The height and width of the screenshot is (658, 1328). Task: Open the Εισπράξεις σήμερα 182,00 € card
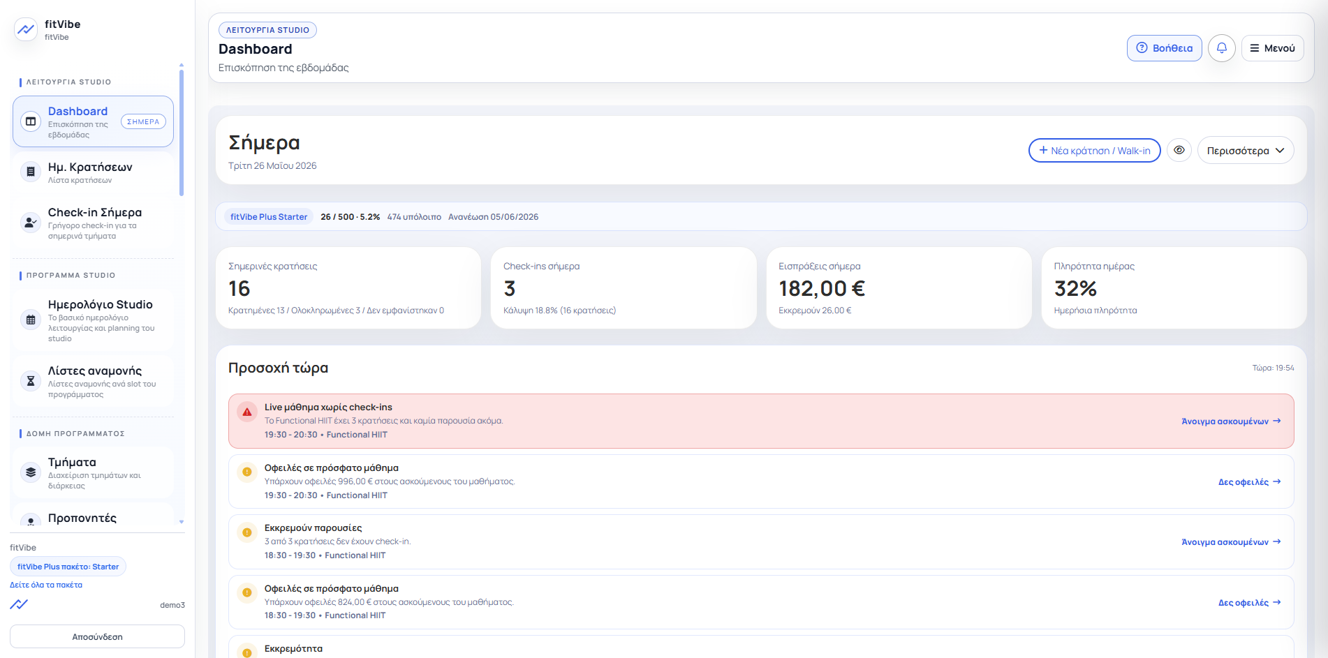pyautogui.click(x=899, y=287)
